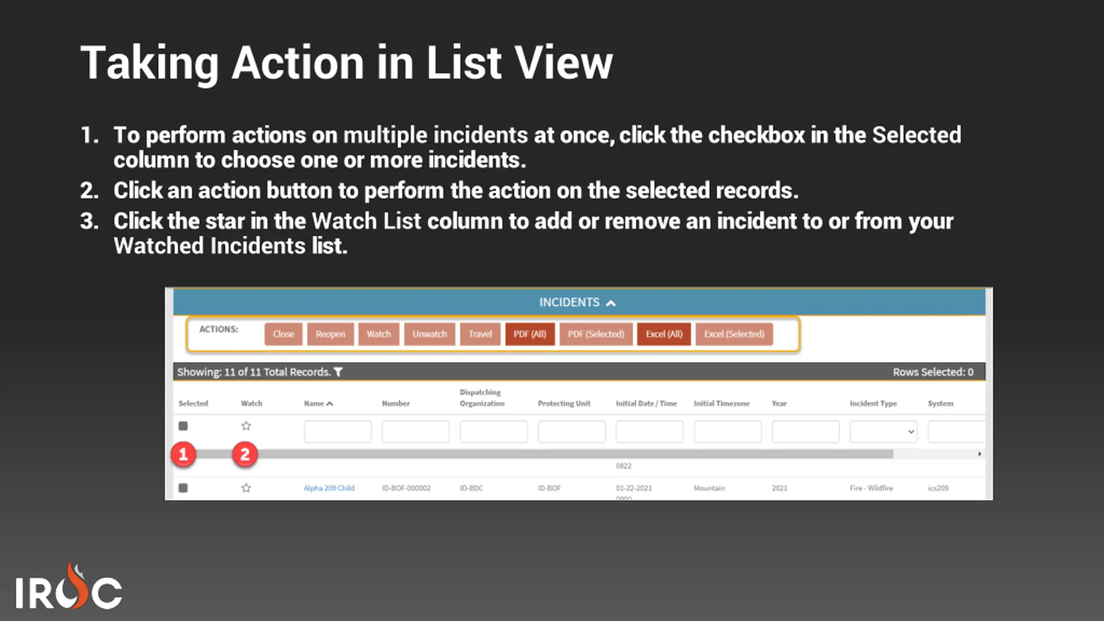Click the System filter input field

point(957,432)
